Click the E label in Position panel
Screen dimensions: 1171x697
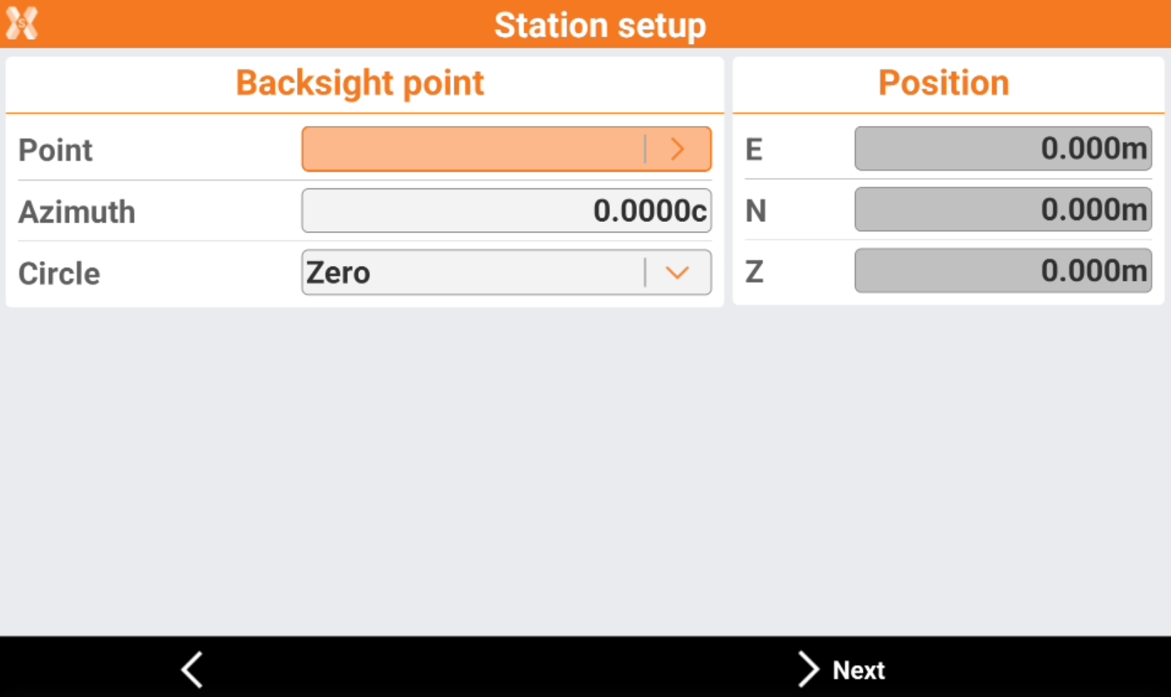(x=754, y=149)
